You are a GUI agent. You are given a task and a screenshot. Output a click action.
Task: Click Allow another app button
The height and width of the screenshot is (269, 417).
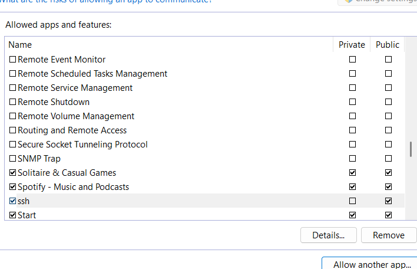[369, 263]
